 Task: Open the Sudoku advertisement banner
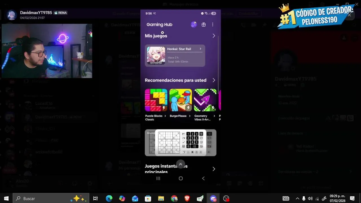(x=180, y=143)
